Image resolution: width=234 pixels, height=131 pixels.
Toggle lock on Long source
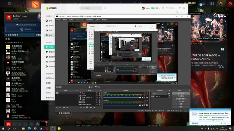point(99,93)
